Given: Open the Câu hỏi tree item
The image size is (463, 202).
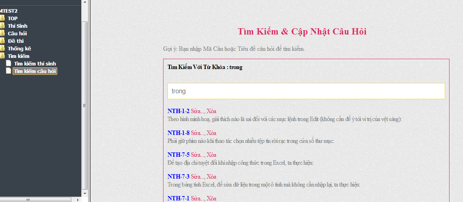Looking at the screenshot, I should tap(17, 33).
